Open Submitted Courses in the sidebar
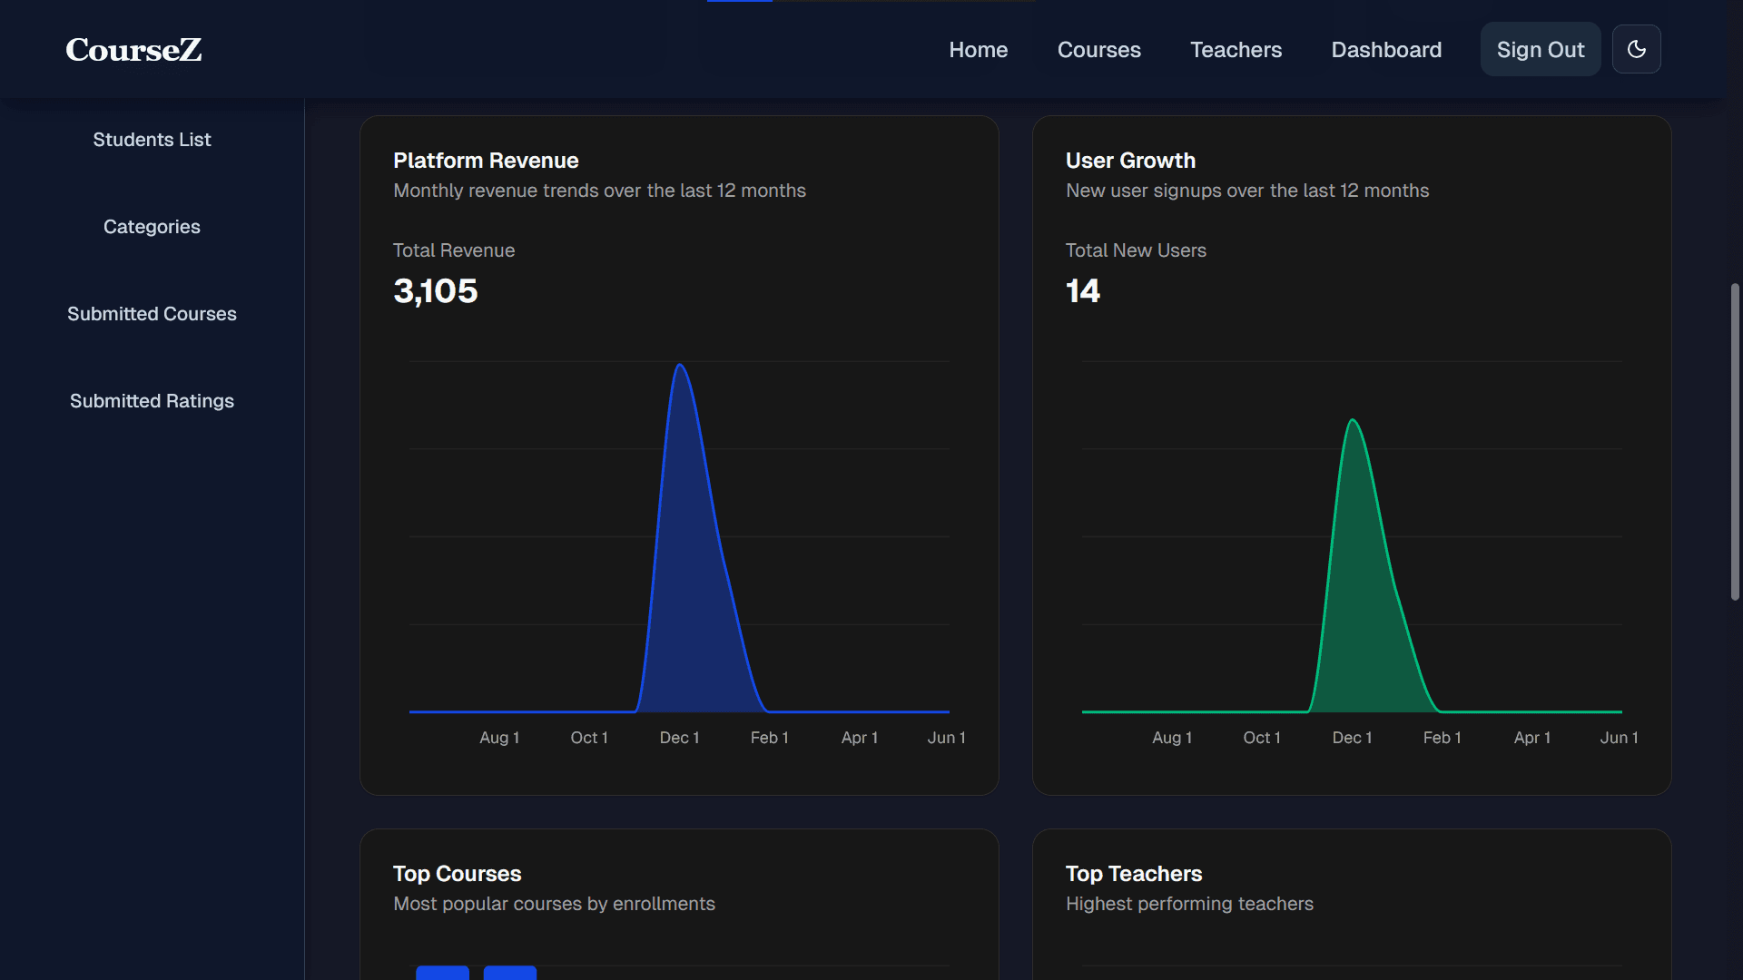 tap(152, 314)
